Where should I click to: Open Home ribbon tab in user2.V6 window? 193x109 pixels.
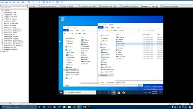pyautogui.click(x=106, y=27)
